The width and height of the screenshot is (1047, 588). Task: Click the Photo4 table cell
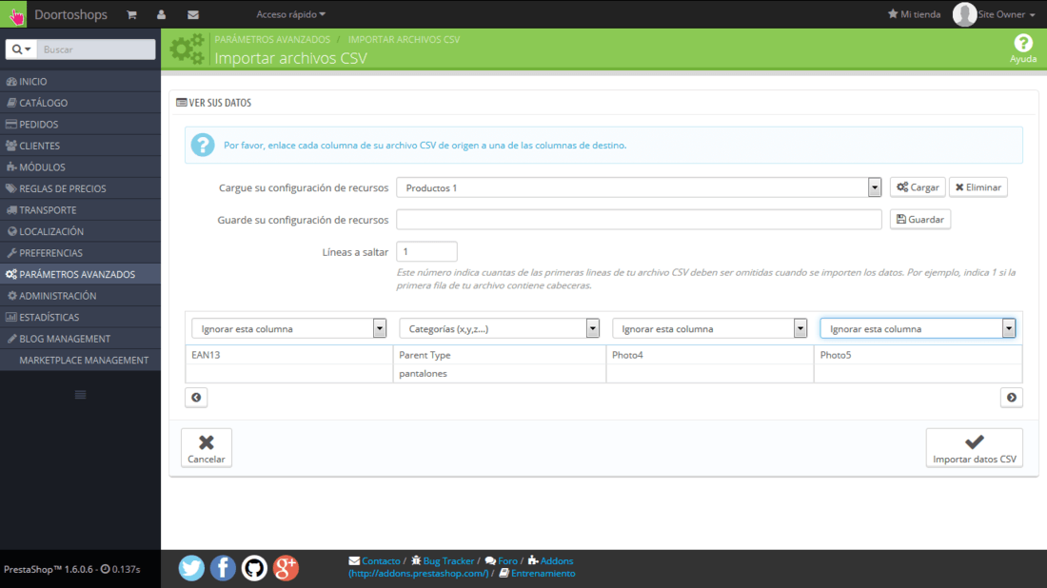[x=710, y=355]
